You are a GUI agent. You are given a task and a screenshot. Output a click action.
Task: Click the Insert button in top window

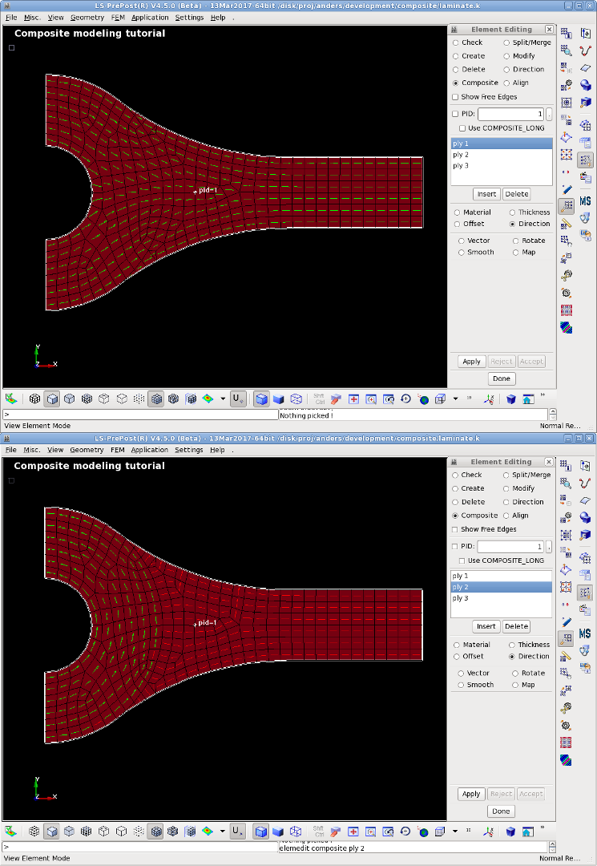[x=486, y=194]
